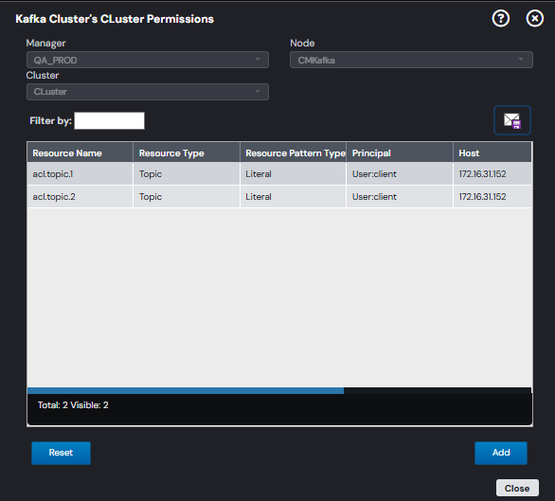Sort by the Resource Name column header
The width and height of the screenshot is (555, 501).
[x=80, y=153]
